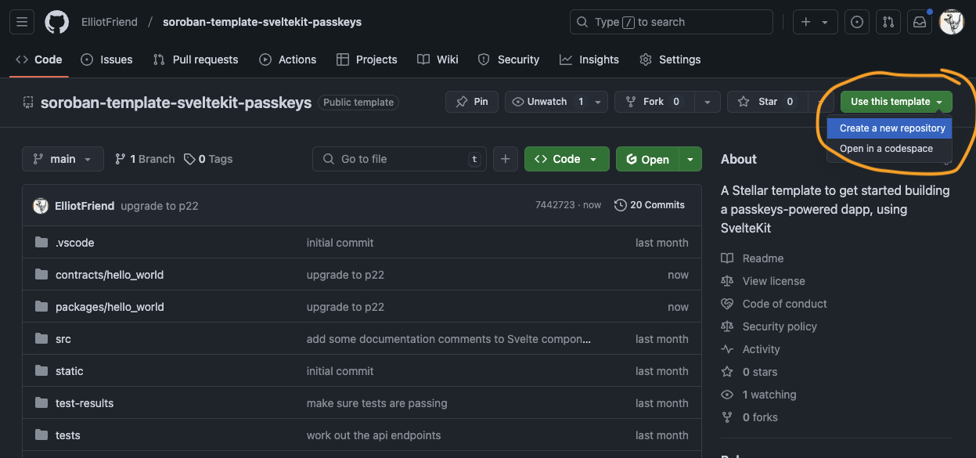Choose Open in a codespace
Image resolution: width=976 pixels, height=458 pixels.
pos(888,148)
